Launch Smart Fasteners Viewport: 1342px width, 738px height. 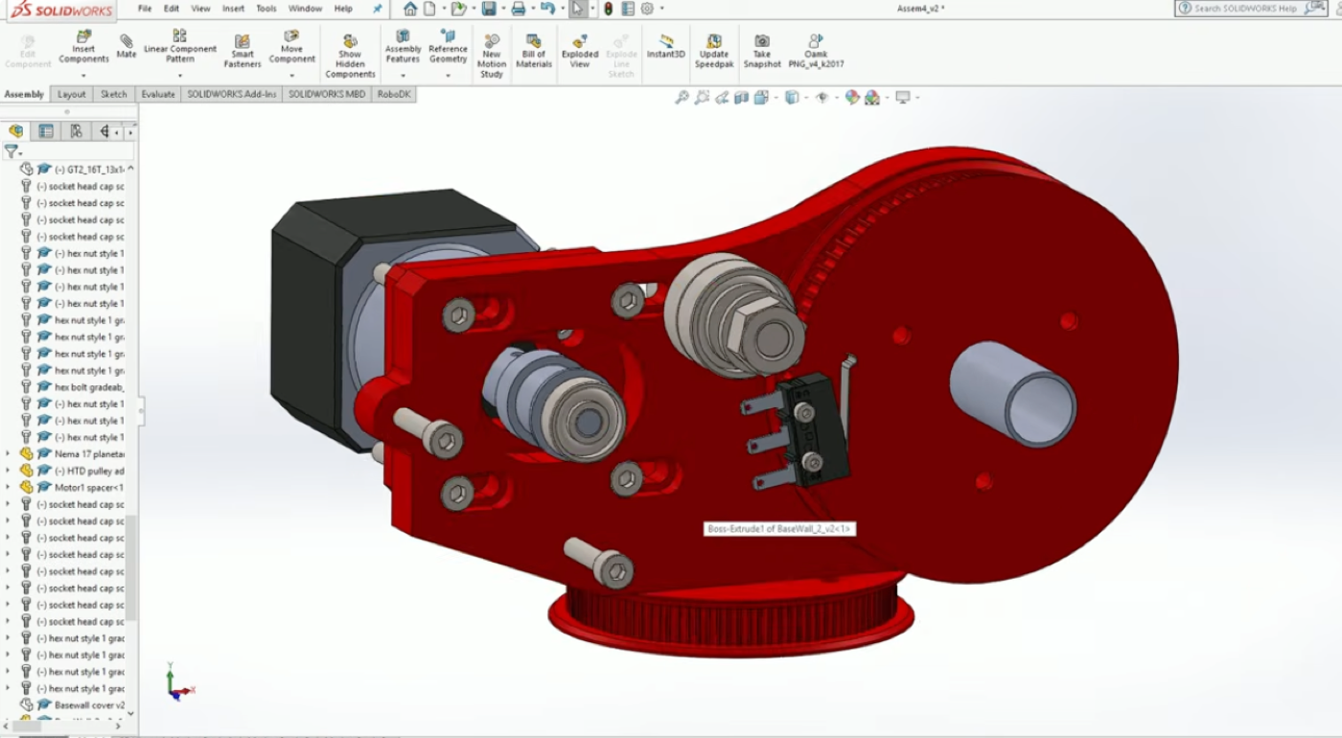point(243,52)
